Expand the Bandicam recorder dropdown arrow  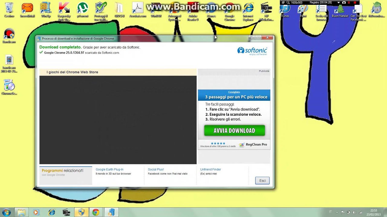(x=339, y=2)
